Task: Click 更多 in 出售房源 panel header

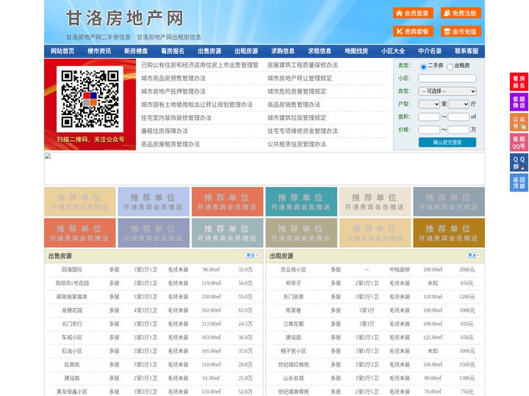Action: [252, 256]
